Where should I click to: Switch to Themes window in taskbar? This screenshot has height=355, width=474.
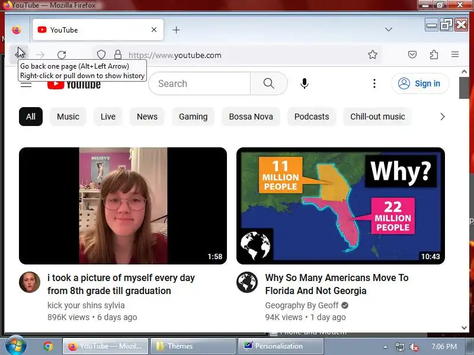click(x=193, y=346)
